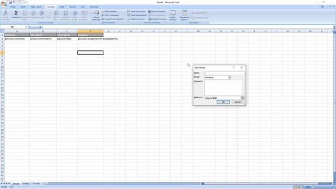Select cell with $[issues.timeSpent]

[x=43, y=39]
